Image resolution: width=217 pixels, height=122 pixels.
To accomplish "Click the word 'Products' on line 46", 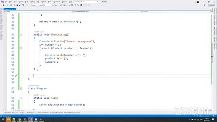I will 85,48.
